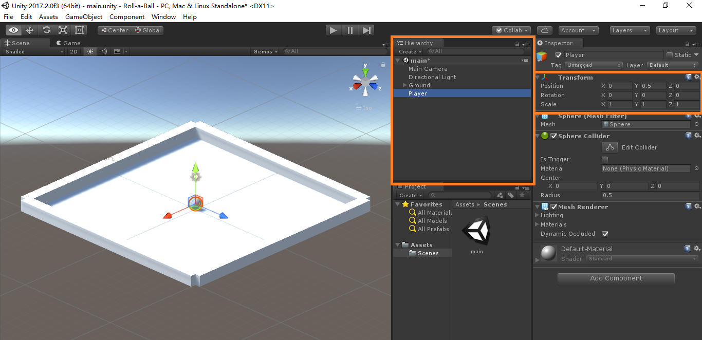Select the Hand tool in toolbar

click(13, 30)
